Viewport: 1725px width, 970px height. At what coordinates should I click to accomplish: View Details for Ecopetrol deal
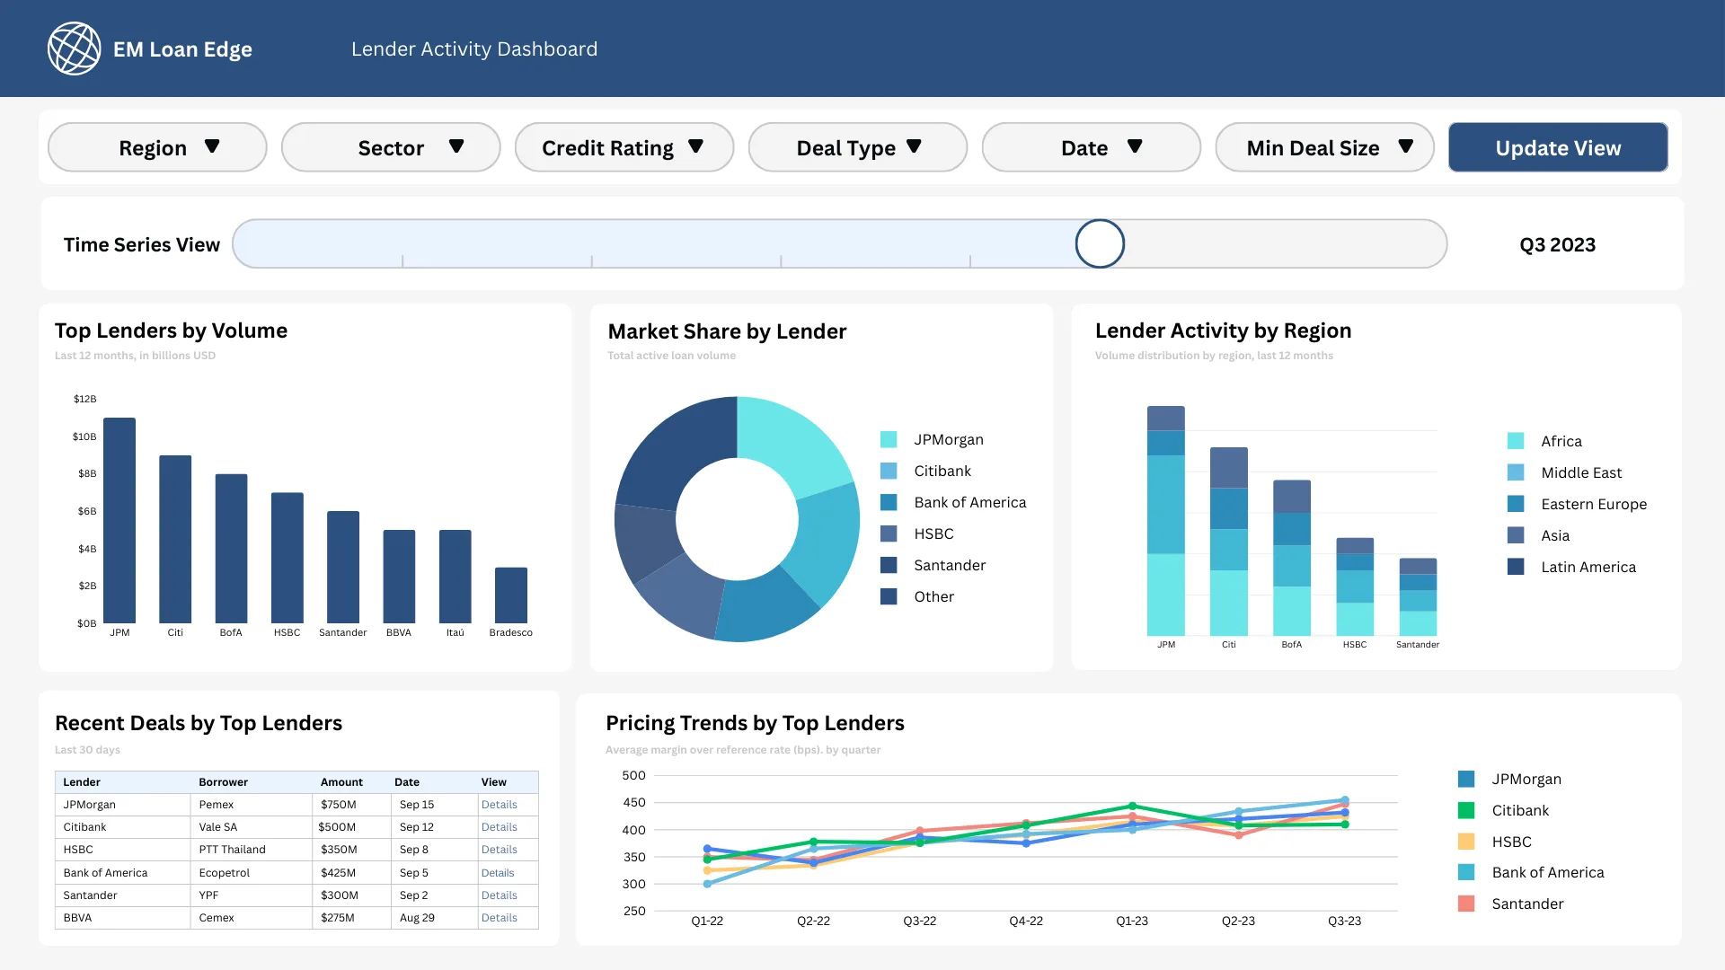[498, 873]
